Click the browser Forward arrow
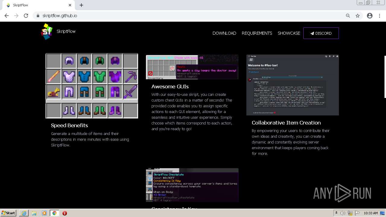This screenshot has width=386, height=217. pos(16,16)
